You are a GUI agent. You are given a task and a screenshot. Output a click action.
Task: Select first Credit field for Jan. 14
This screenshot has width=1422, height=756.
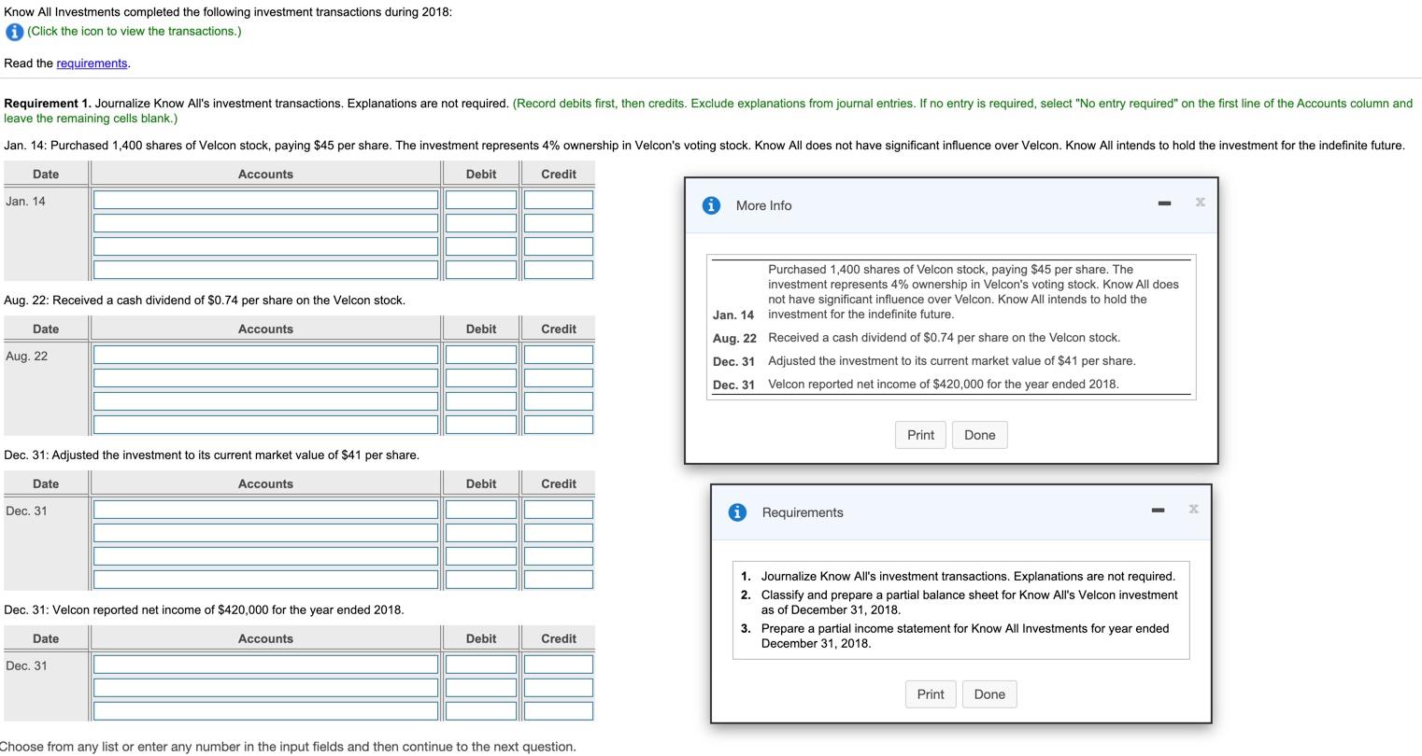[559, 200]
